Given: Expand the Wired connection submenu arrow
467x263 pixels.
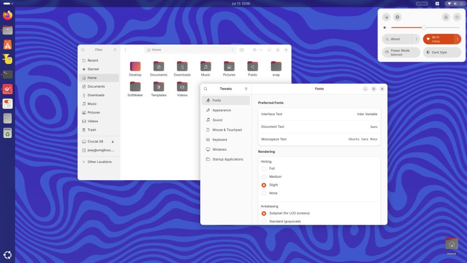Looking at the screenshot, I should pos(416,39).
